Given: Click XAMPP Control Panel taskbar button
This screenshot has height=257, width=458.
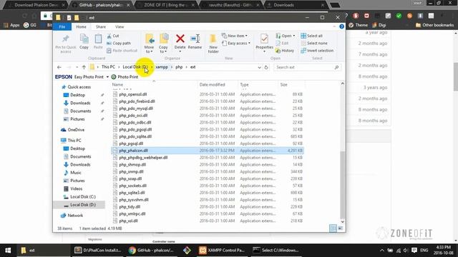Looking at the screenshot, I should (223, 251).
